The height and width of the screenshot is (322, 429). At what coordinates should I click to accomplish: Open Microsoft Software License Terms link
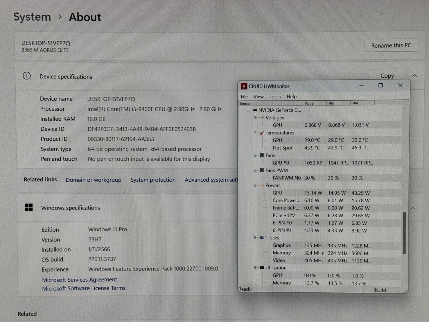(84, 288)
